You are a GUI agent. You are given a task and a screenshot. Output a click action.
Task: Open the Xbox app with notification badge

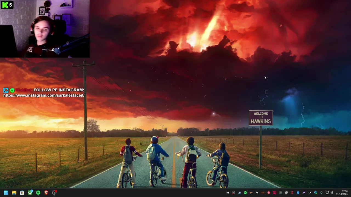click(x=30, y=193)
